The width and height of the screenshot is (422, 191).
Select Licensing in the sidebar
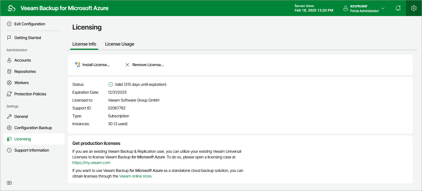pos(34,139)
